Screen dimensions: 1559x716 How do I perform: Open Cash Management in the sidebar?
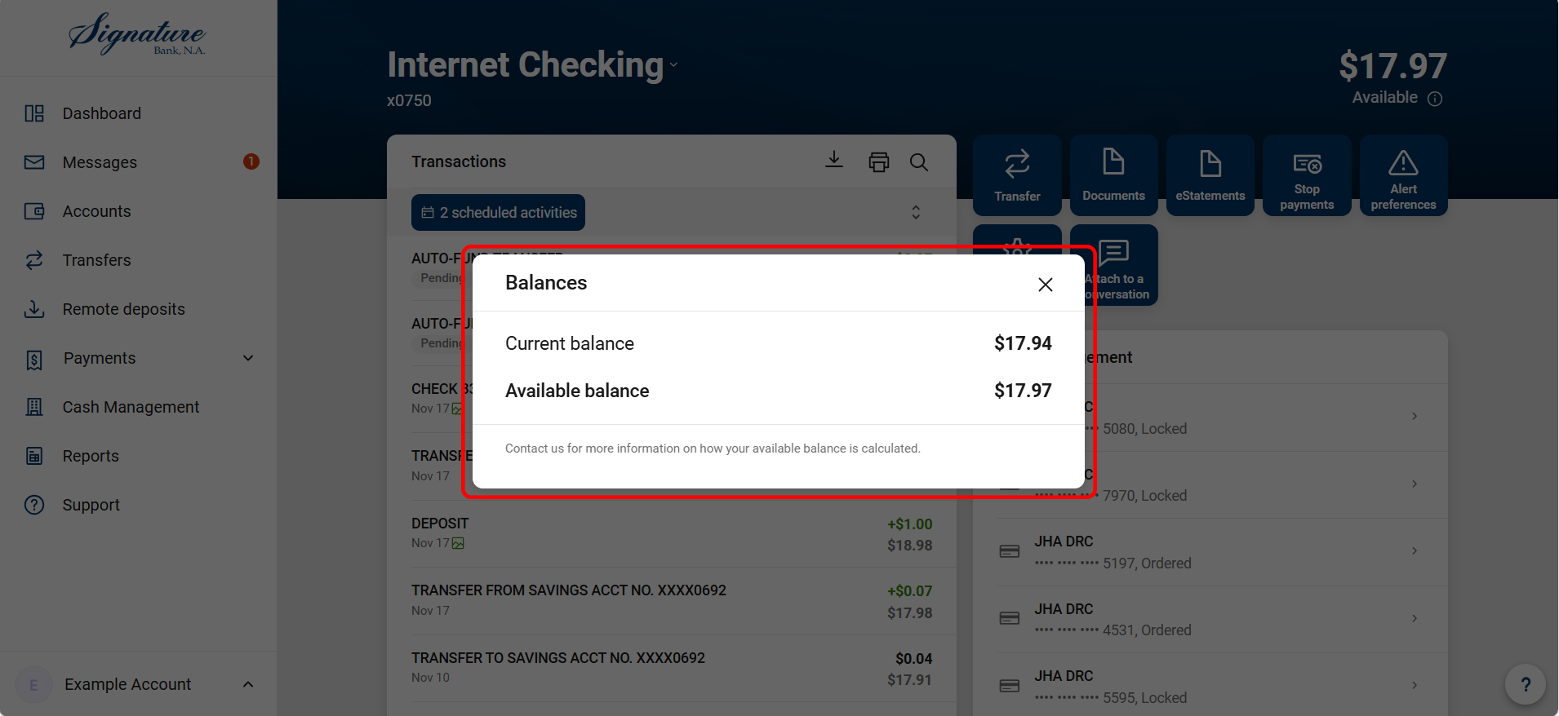pos(131,407)
